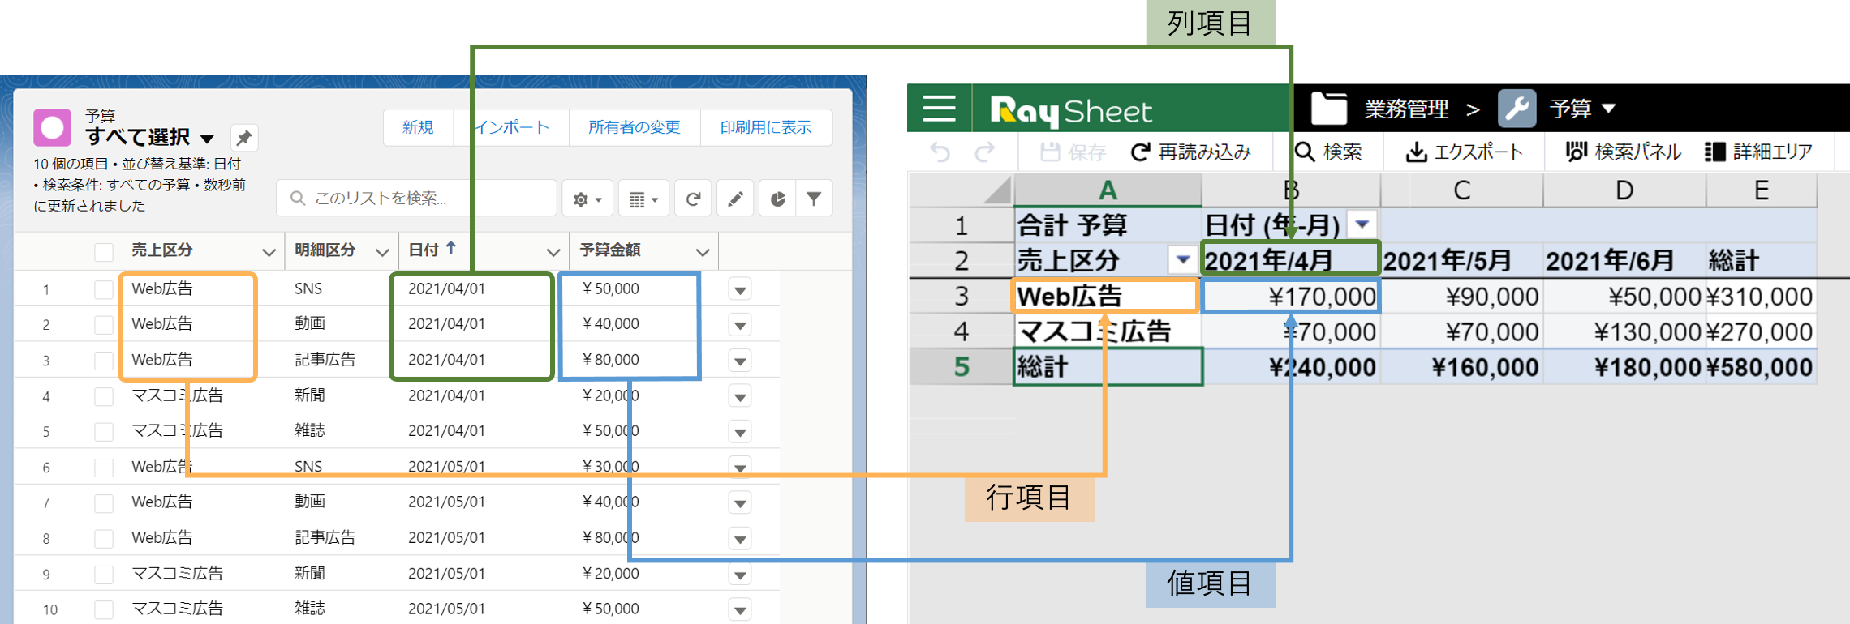Click the filter funnel icon

pyautogui.click(x=814, y=199)
